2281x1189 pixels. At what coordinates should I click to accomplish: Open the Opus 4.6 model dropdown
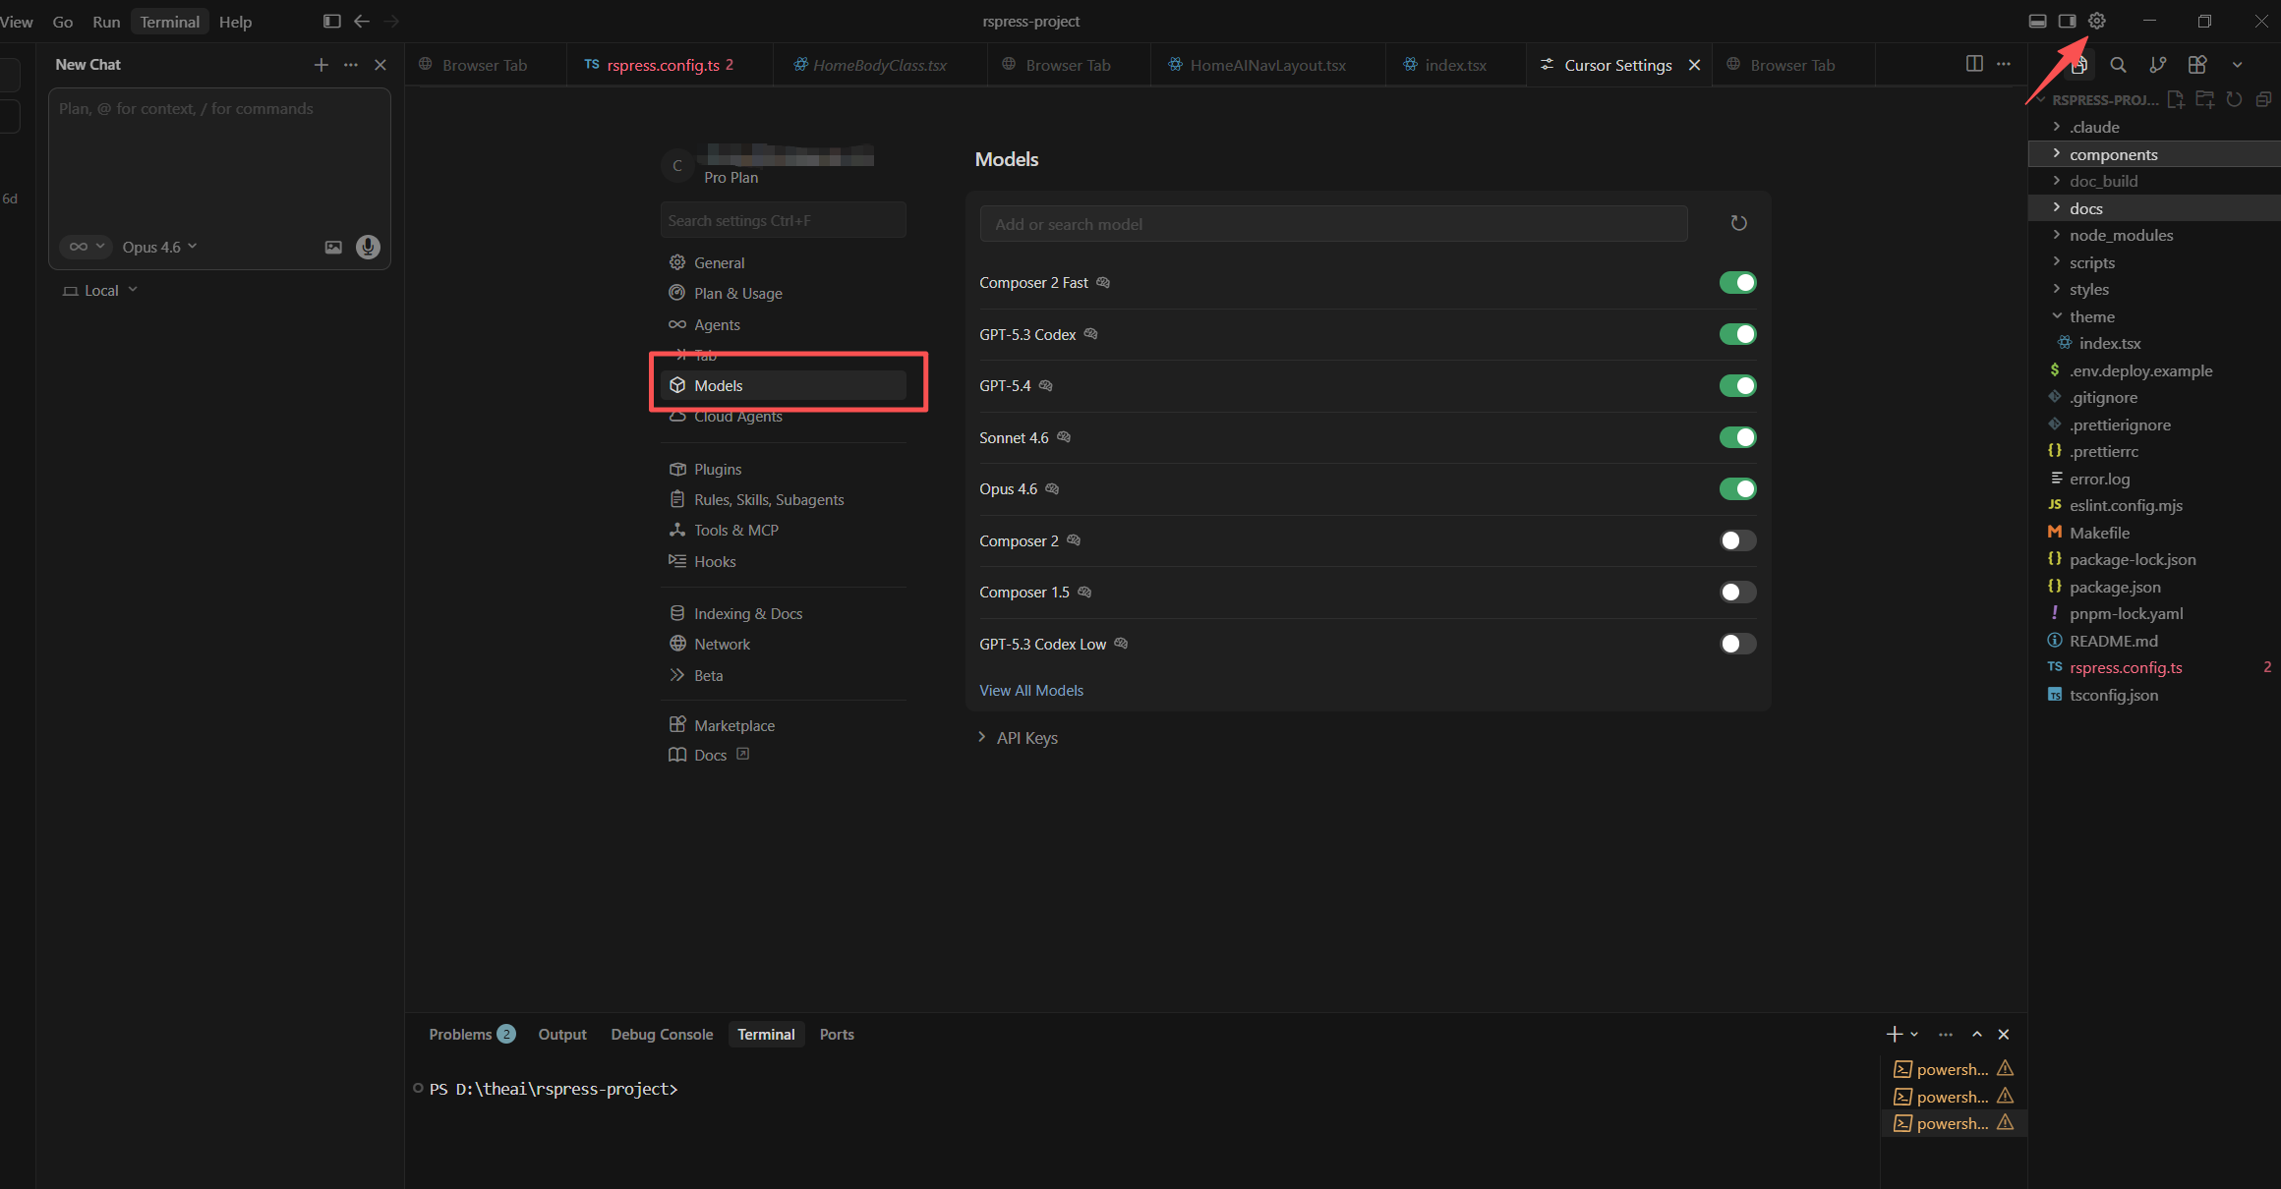click(159, 247)
